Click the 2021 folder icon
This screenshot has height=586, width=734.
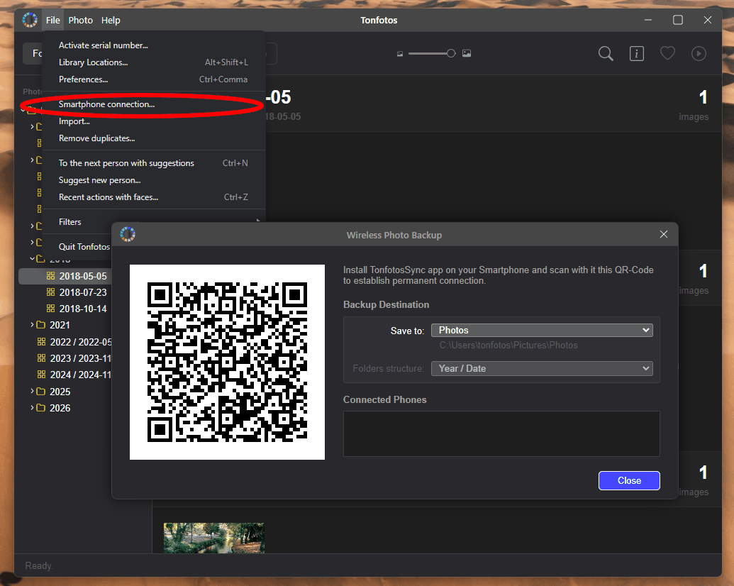pyautogui.click(x=41, y=325)
